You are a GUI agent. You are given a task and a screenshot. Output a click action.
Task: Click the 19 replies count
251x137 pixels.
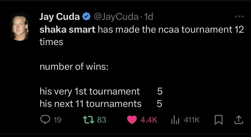pyautogui.click(x=57, y=120)
